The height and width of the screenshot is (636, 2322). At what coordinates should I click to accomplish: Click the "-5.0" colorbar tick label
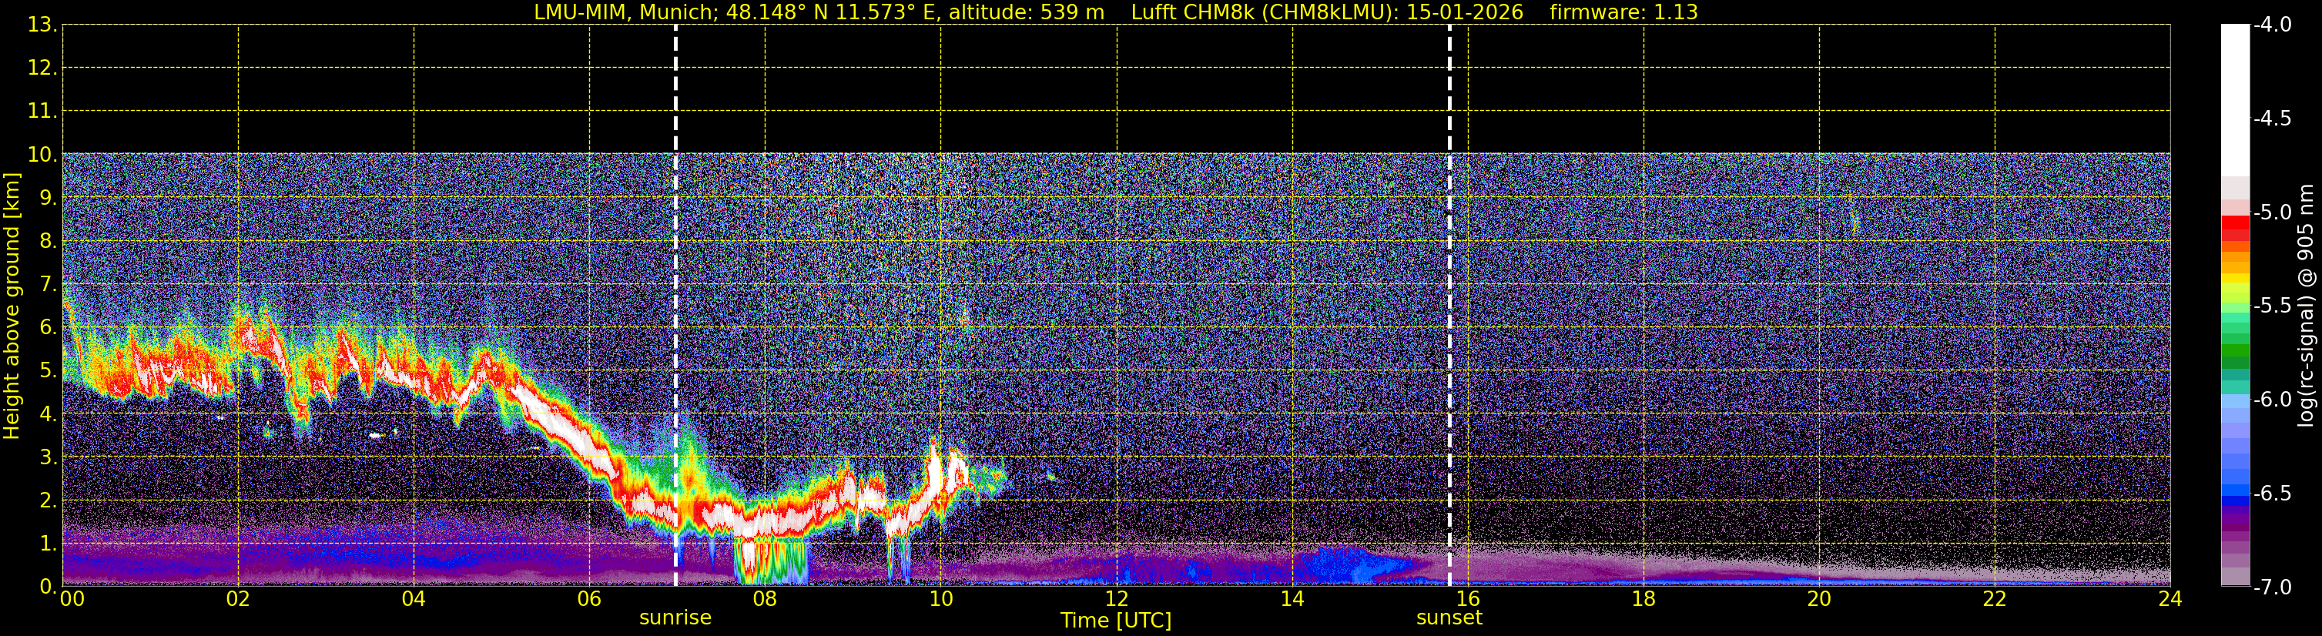2271,213
